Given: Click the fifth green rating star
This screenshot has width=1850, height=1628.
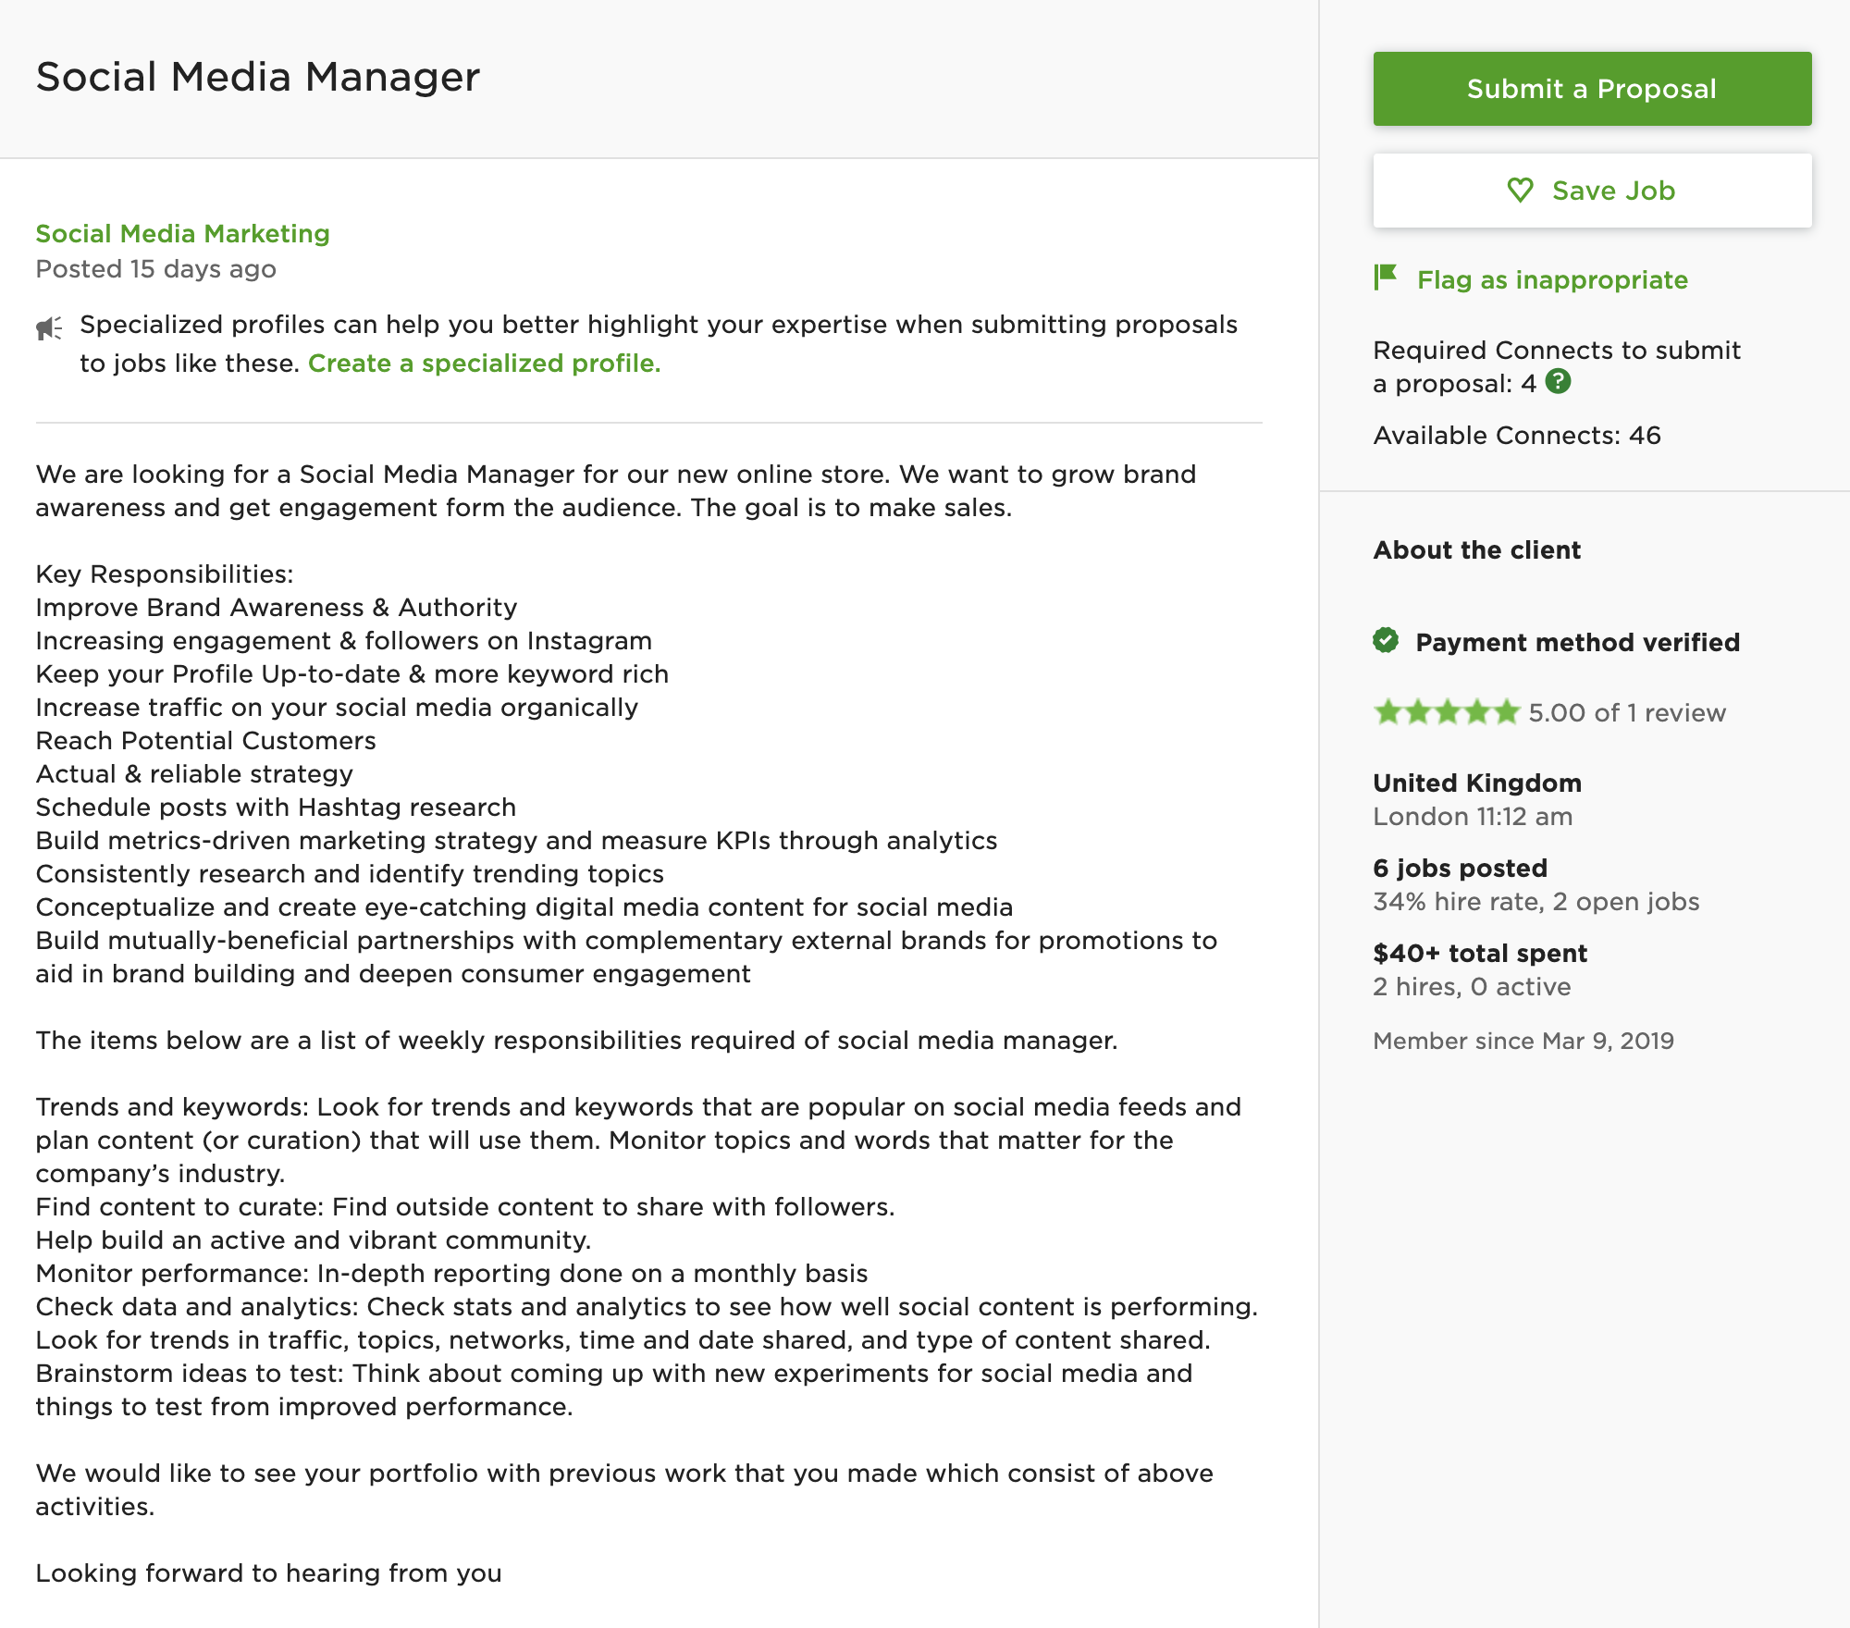Looking at the screenshot, I should tap(1507, 712).
